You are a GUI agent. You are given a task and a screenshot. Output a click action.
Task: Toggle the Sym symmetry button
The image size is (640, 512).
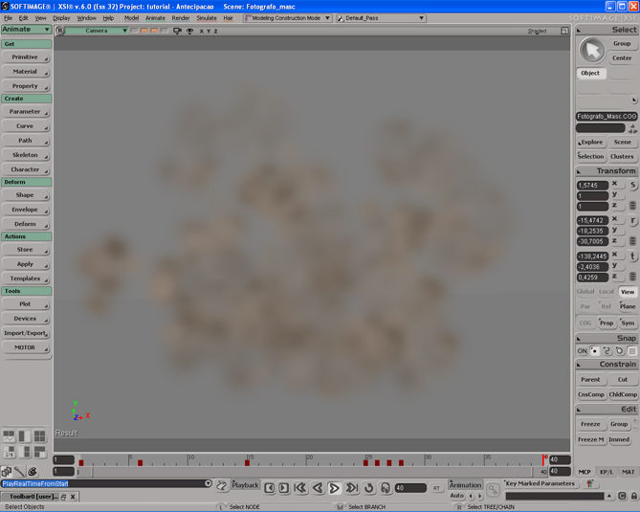627,323
